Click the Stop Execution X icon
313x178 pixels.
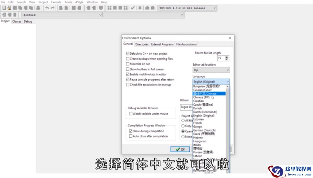click(x=140, y=8)
